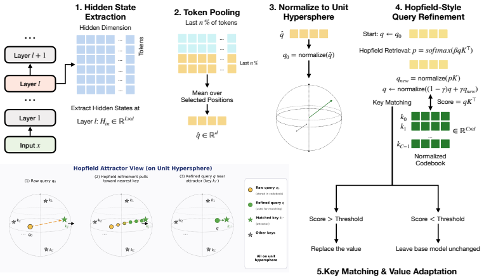Screen dimensions: 484x280
Task: Click the orange raw query dot in first sphere
Action: 30,227
